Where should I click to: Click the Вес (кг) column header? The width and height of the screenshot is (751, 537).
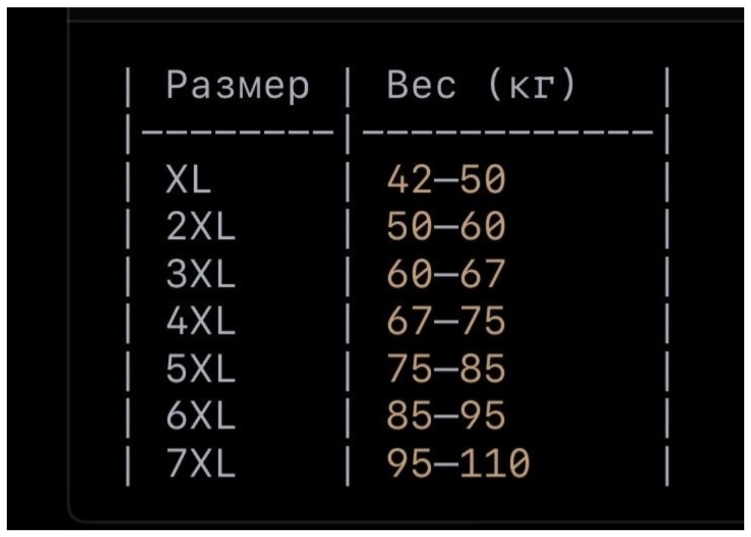[480, 85]
